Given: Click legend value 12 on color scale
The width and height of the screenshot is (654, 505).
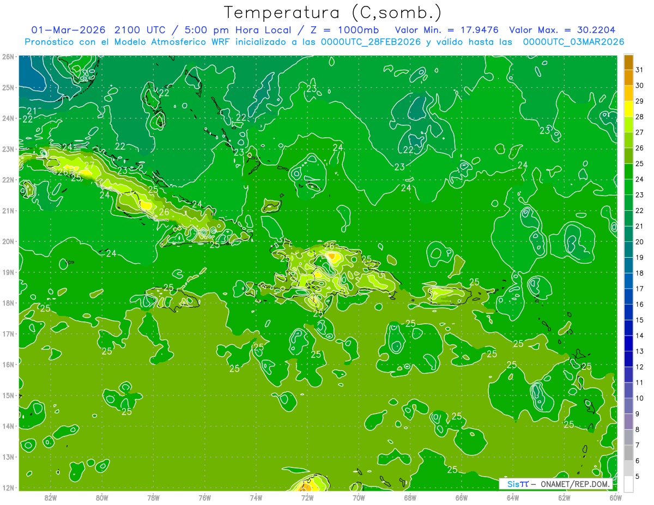Looking at the screenshot, I should click(x=639, y=367).
